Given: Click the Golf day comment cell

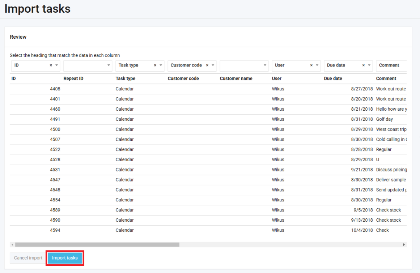Looking at the screenshot, I should pos(384,119).
